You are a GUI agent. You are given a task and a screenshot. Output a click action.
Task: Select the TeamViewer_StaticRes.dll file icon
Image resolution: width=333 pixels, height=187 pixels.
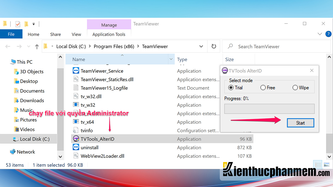tap(76, 79)
